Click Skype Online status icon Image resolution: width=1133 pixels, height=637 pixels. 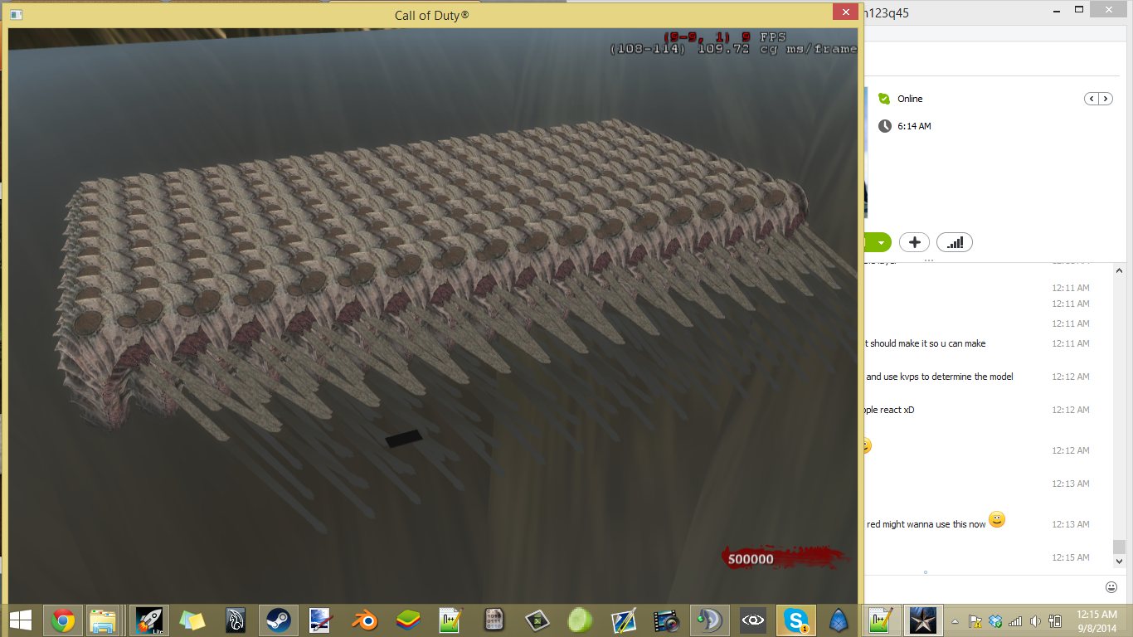coord(884,98)
